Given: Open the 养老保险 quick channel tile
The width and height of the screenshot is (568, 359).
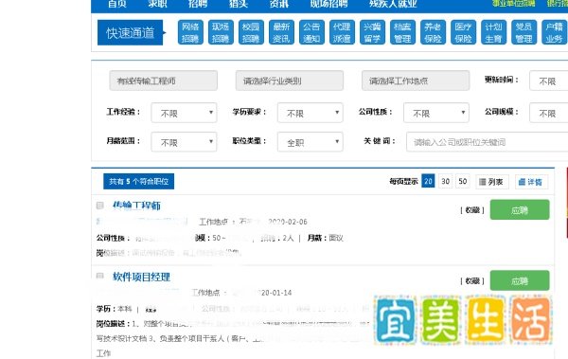Looking at the screenshot, I should point(433,32).
